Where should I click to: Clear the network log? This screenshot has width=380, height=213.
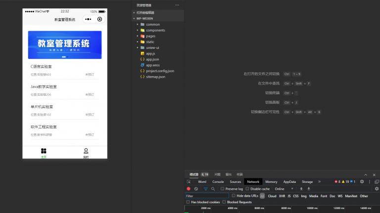click(x=196, y=189)
